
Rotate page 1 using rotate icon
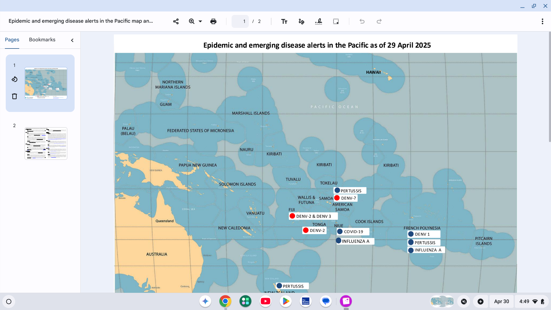click(x=14, y=79)
